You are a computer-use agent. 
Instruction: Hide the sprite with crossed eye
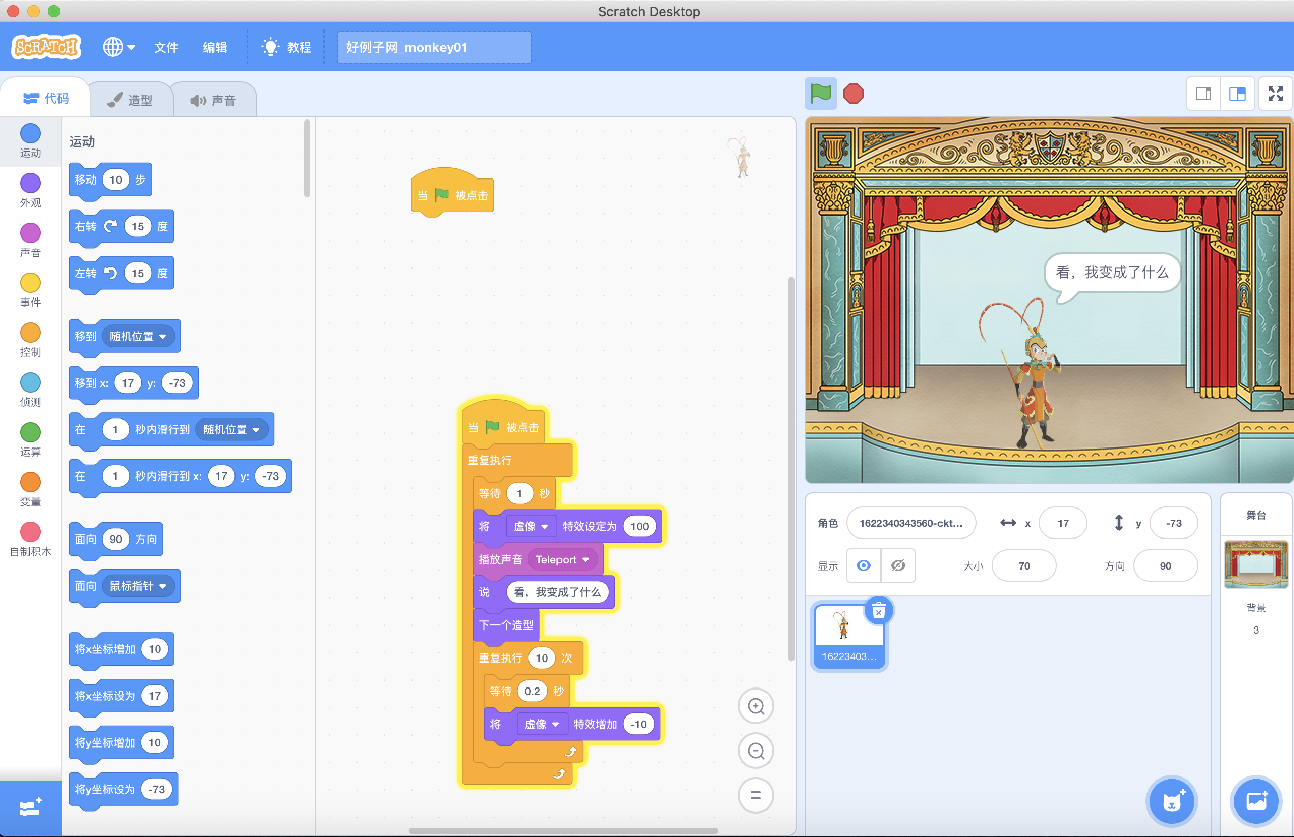[898, 566]
